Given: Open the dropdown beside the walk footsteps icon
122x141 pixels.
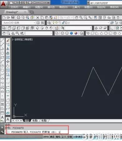Looking at the screenshot, I should [x=39, y=33].
